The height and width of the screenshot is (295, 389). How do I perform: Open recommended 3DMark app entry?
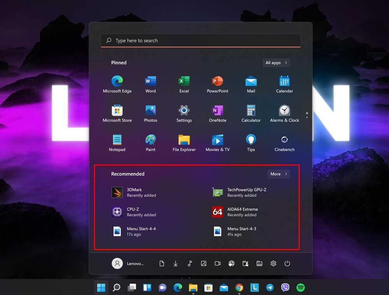[x=135, y=192]
